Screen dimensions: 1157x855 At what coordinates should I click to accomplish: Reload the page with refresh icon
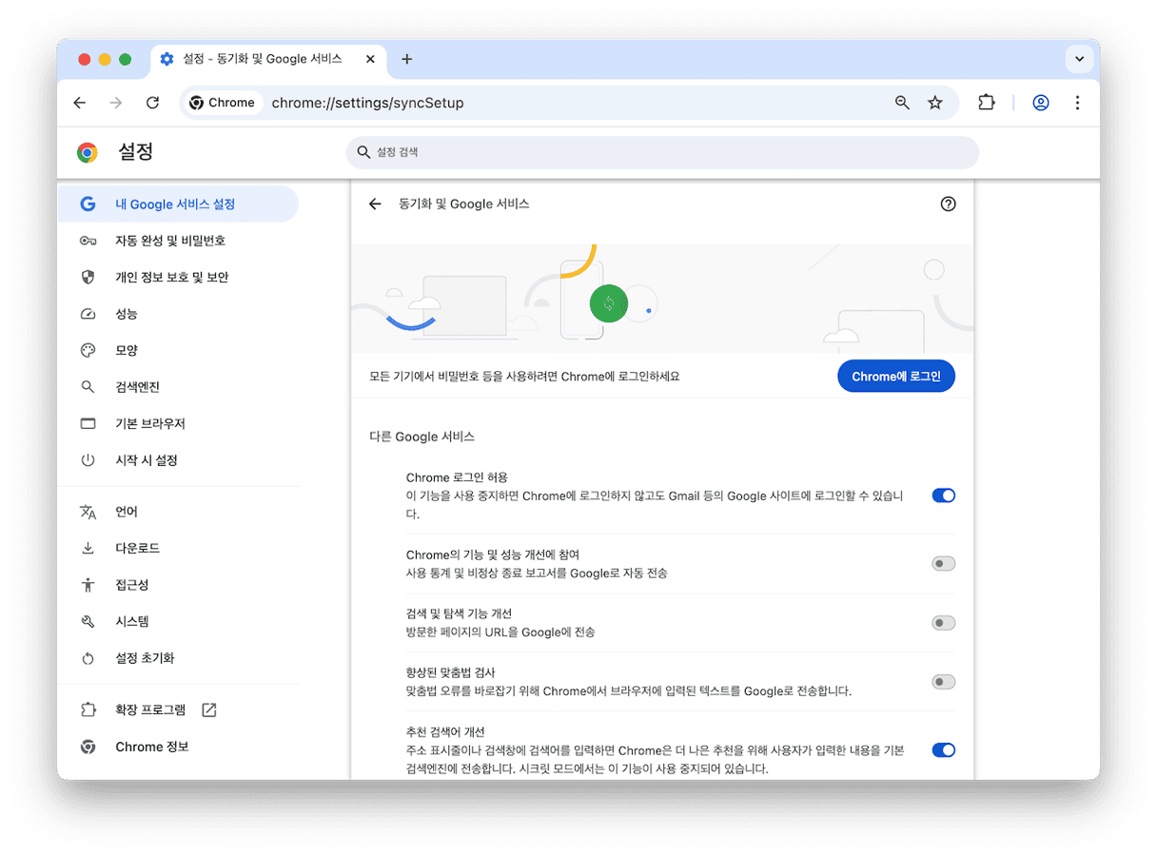pyautogui.click(x=152, y=103)
